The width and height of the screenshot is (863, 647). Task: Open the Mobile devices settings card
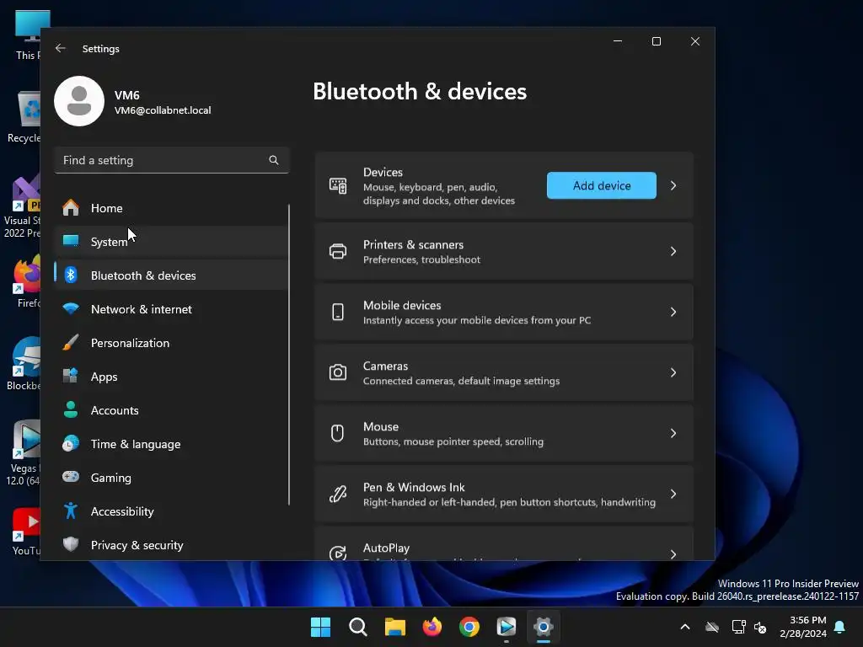point(504,313)
